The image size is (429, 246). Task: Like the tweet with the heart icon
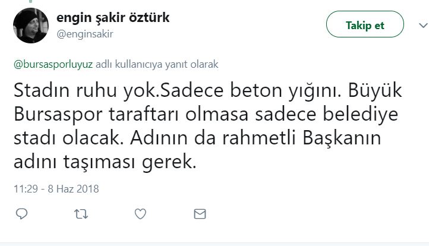tap(140, 214)
